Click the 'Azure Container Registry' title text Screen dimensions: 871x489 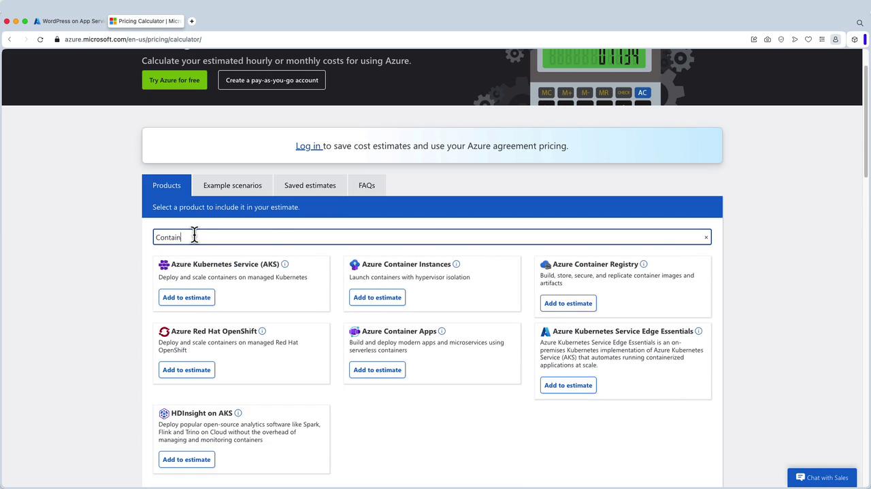point(595,264)
